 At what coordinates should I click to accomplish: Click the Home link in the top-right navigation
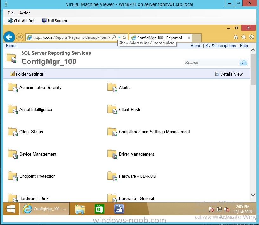[x=196, y=46]
